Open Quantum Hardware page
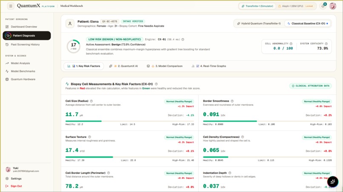343x192 pixels. point(27,79)
